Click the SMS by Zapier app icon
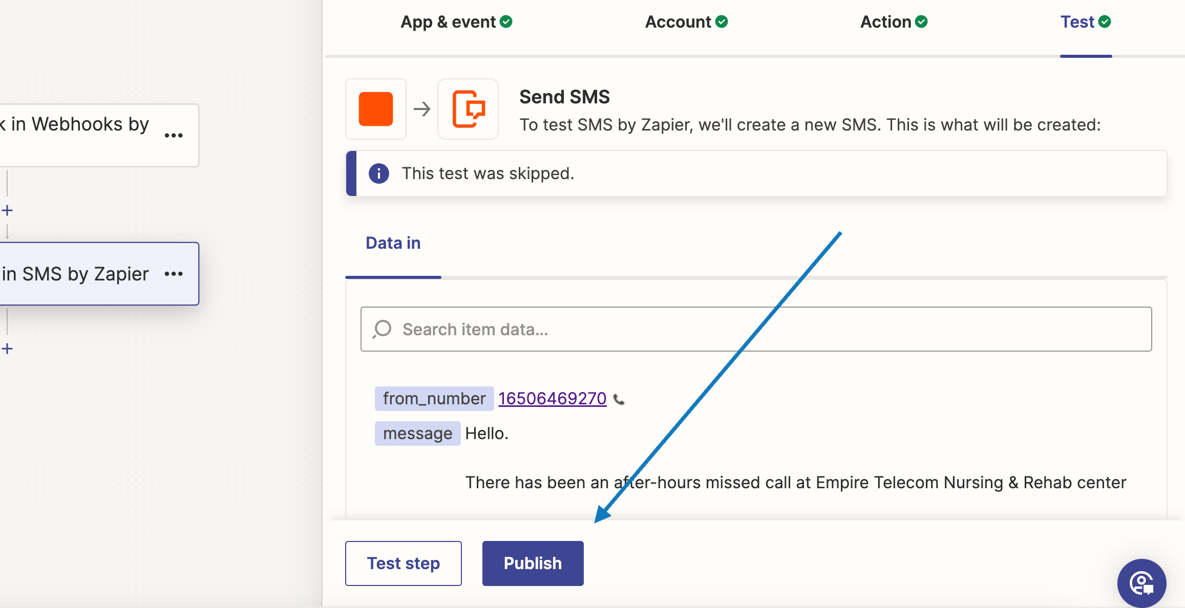Viewport: 1185px width, 608px height. click(x=468, y=109)
